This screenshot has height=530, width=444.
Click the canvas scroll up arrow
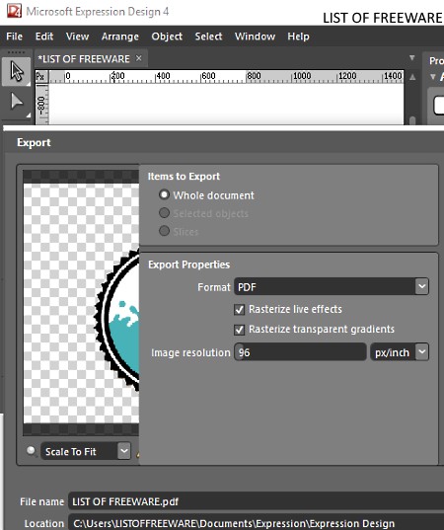click(x=412, y=77)
